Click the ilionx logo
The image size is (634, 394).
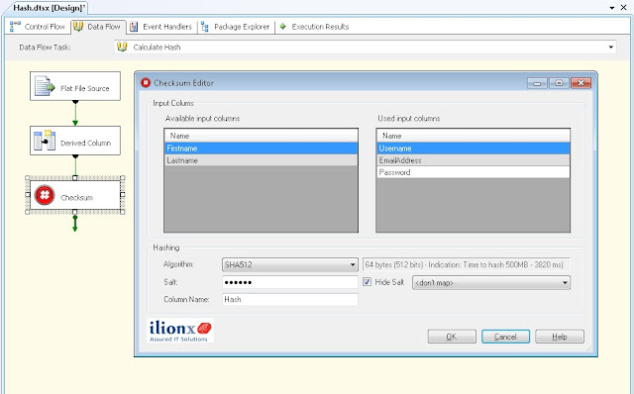[x=180, y=331]
